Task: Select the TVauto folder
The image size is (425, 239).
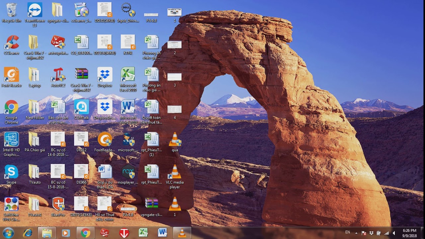Action: [35, 175]
